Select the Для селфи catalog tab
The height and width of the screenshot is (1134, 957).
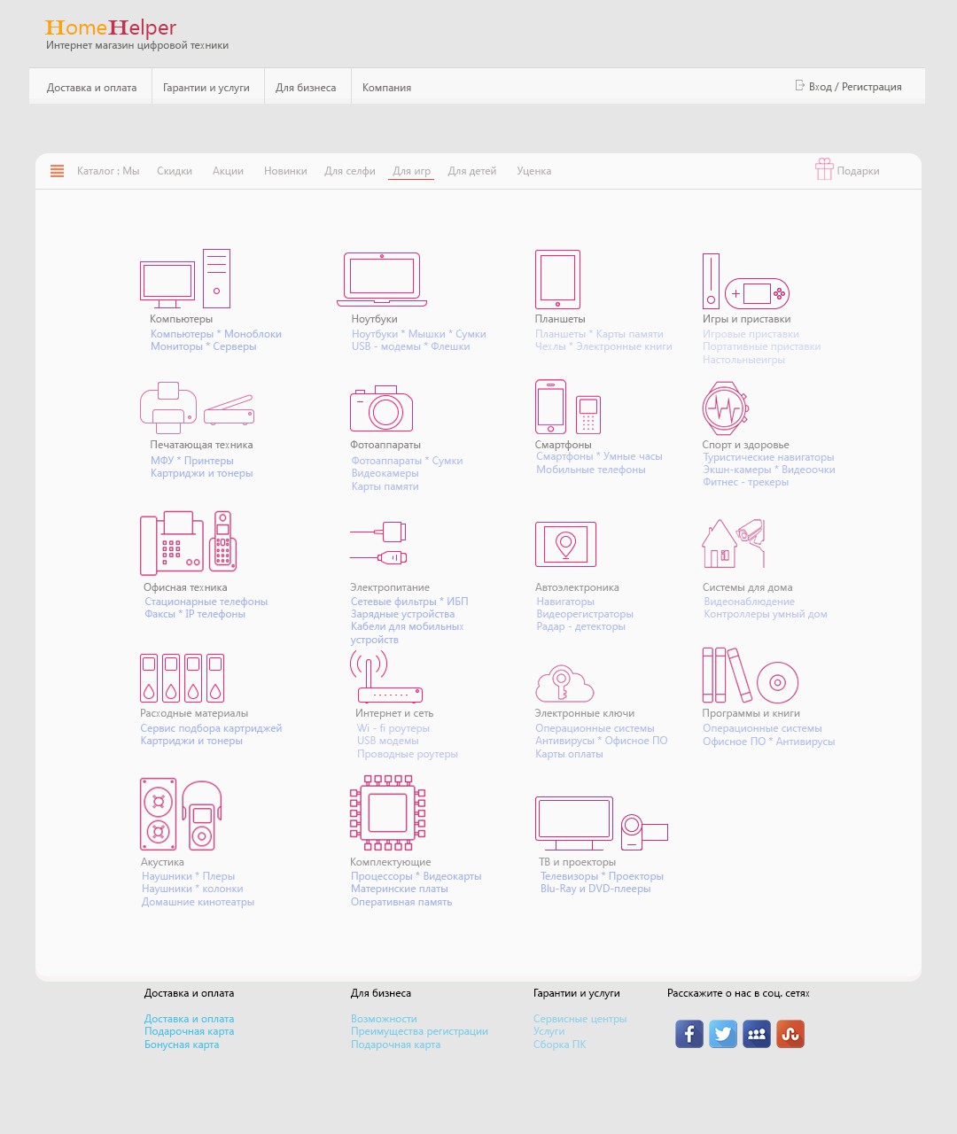pyautogui.click(x=350, y=171)
